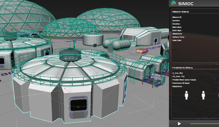Select the upright cylindrical tank module
This screenshot has height=127, width=219.
pos(93,40)
